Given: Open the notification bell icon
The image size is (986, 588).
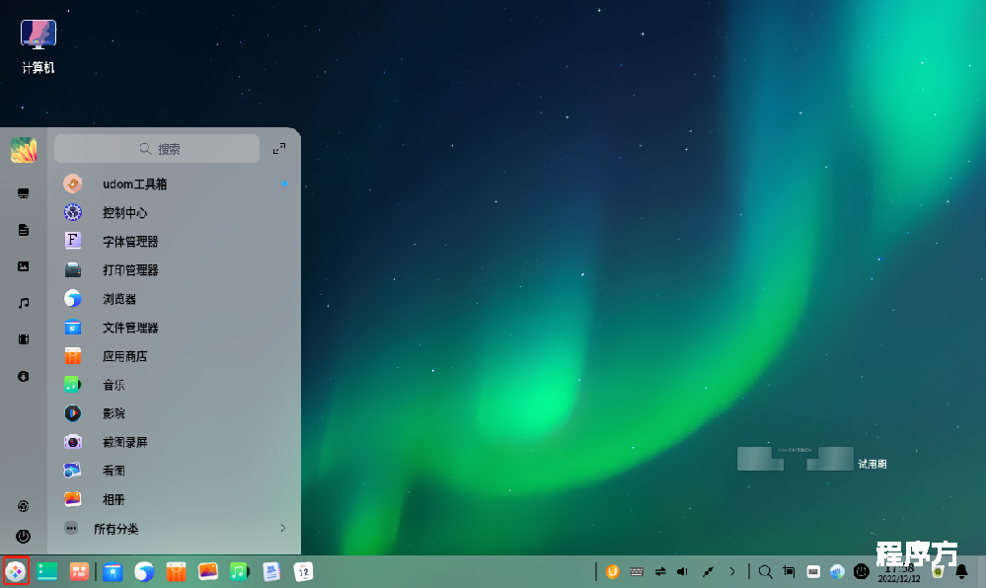Looking at the screenshot, I should point(961,571).
